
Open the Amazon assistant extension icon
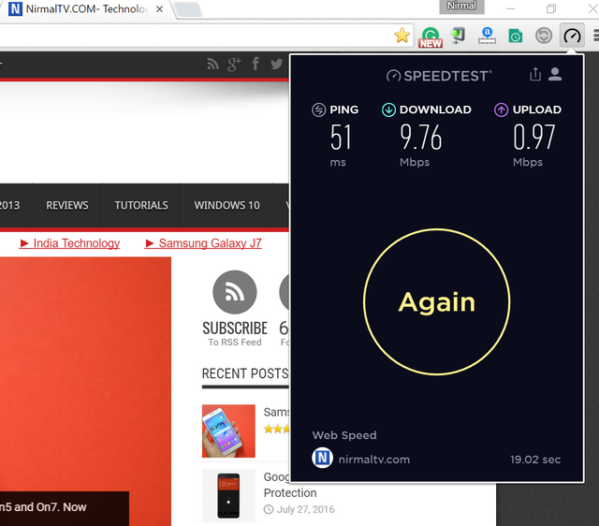click(487, 36)
